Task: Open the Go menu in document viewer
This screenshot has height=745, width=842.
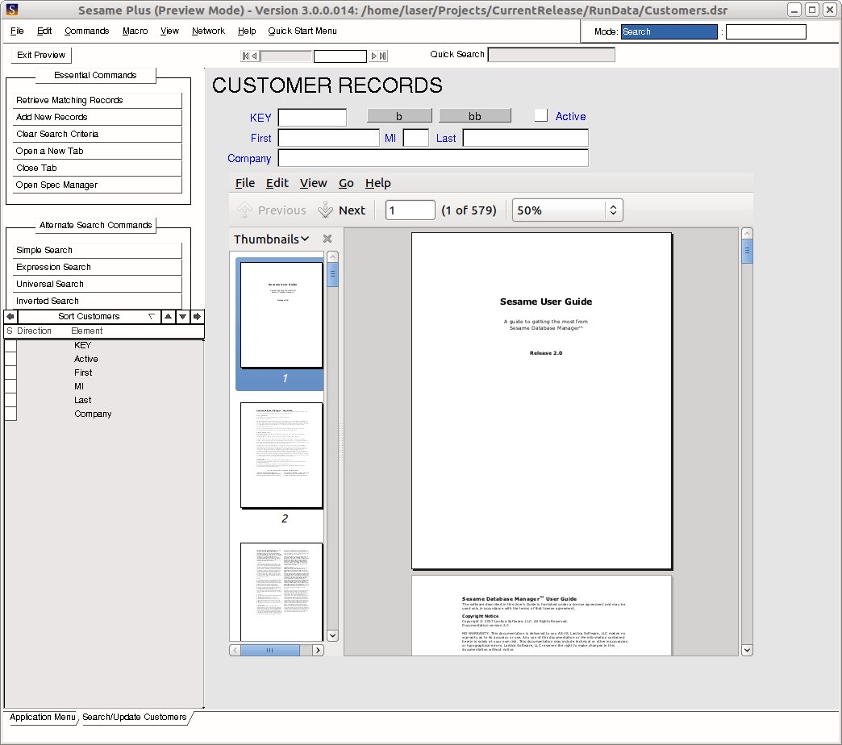Action: click(346, 183)
